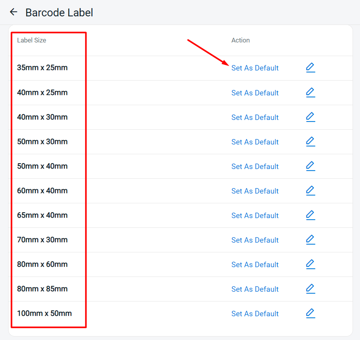The height and width of the screenshot is (340, 360).
Task: Edit the 60mm x 40mm label
Action: (310, 191)
